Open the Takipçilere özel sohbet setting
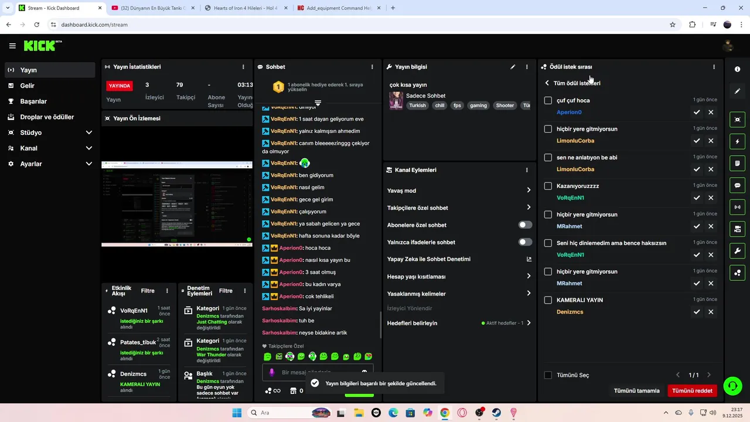The width and height of the screenshot is (750, 422). click(459, 207)
